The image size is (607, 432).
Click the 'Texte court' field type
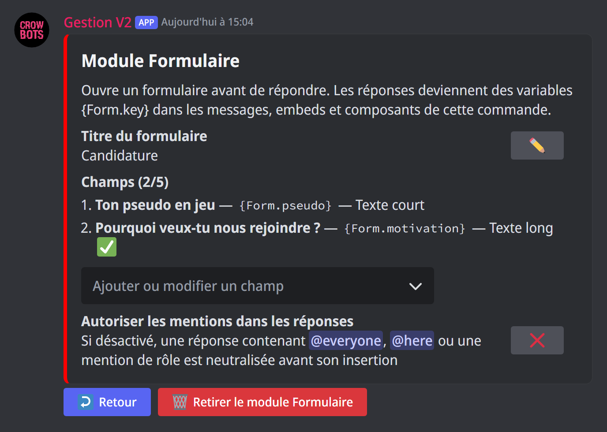point(390,205)
